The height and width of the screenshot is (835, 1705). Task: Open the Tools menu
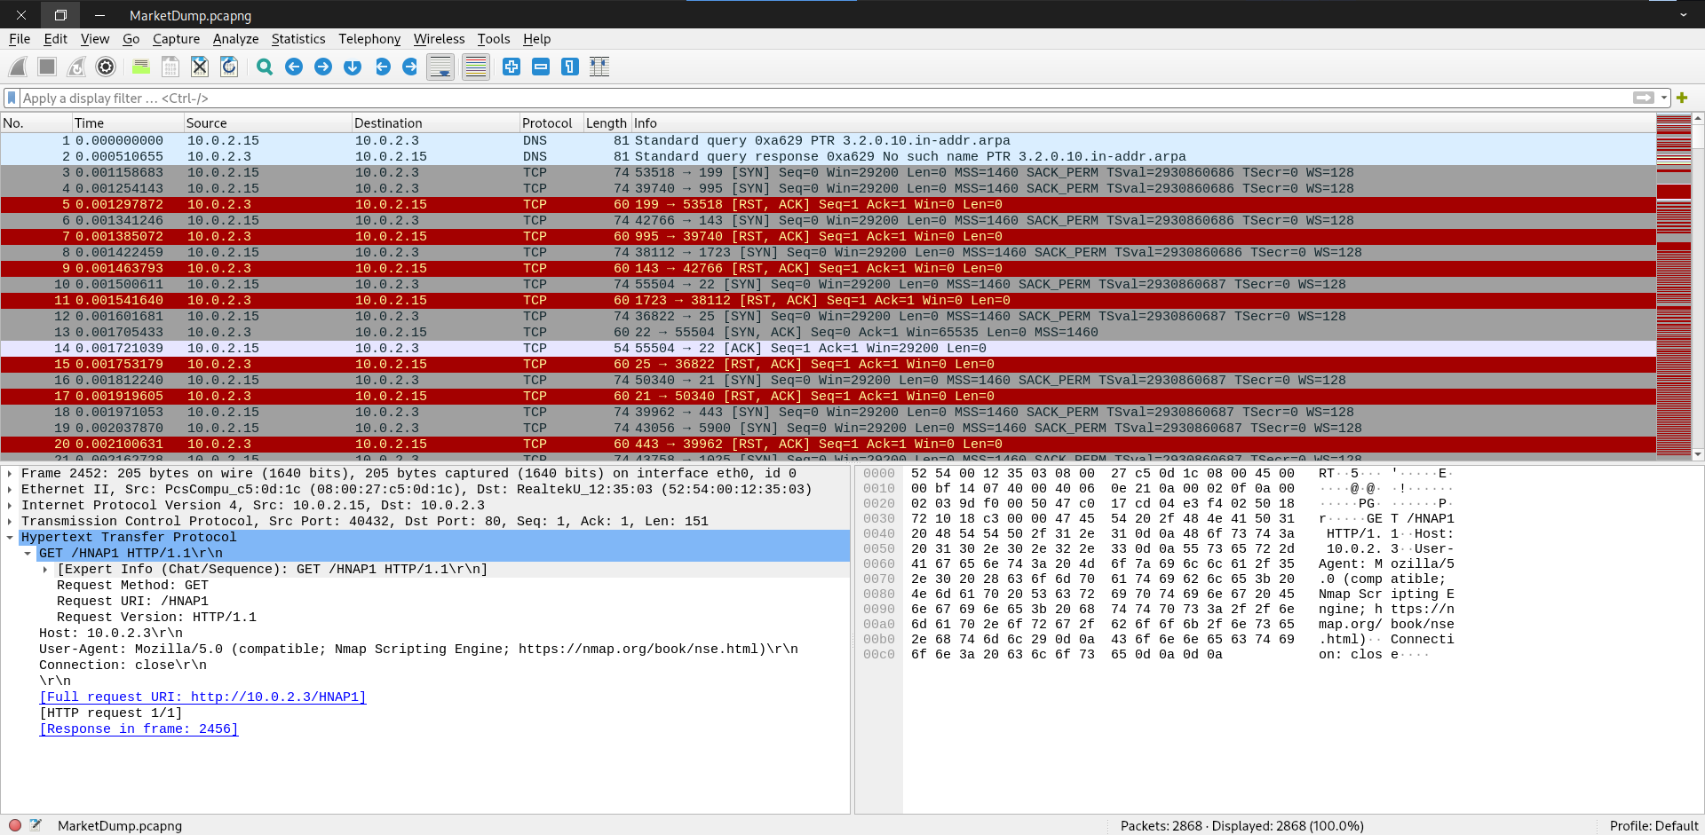click(494, 39)
